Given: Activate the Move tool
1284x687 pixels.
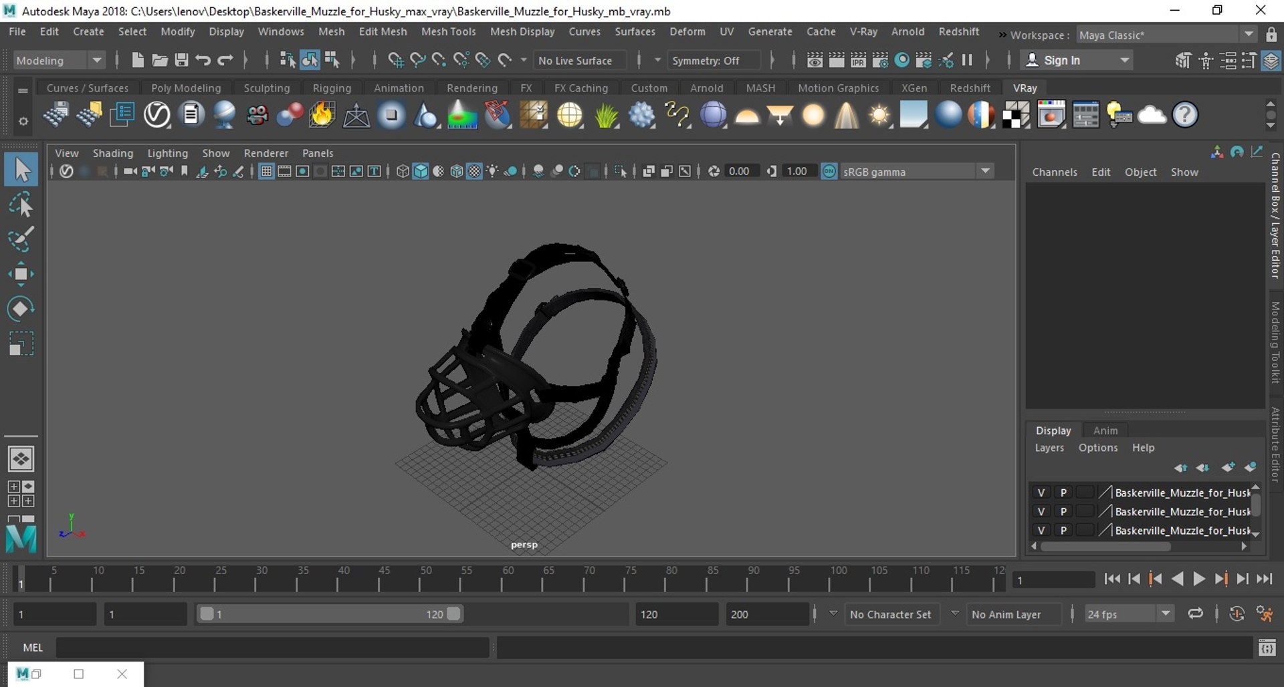Looking at the screenshot, I should [x=21, y=274].
